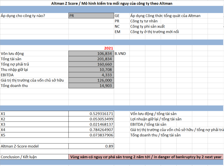Screen dimensions: 224x166
Task: Select the 'Công ty phi sản xuất' description
Action: (147, 26)
